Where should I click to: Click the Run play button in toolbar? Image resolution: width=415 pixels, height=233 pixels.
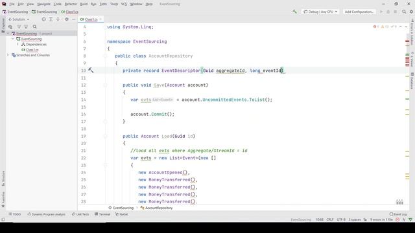pyautogui.click(x=381, y=12)
